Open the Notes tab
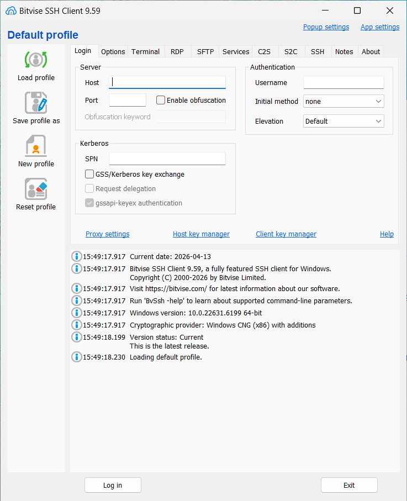The height and width of the screenshot is (501, 407). click(x=344, y=52)
